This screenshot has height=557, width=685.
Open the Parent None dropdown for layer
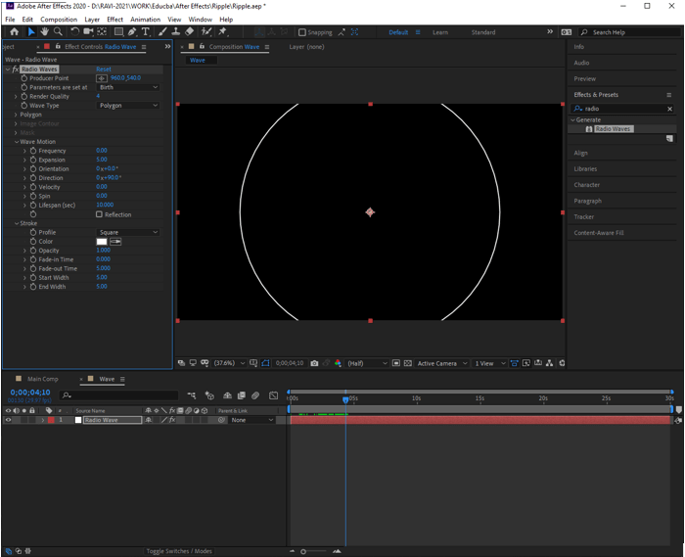251,420
